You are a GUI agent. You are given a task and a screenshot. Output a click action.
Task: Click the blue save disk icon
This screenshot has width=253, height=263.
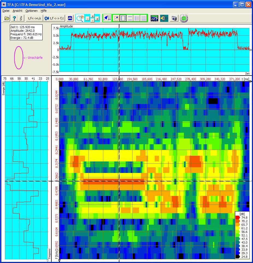[x=70, y=18]
